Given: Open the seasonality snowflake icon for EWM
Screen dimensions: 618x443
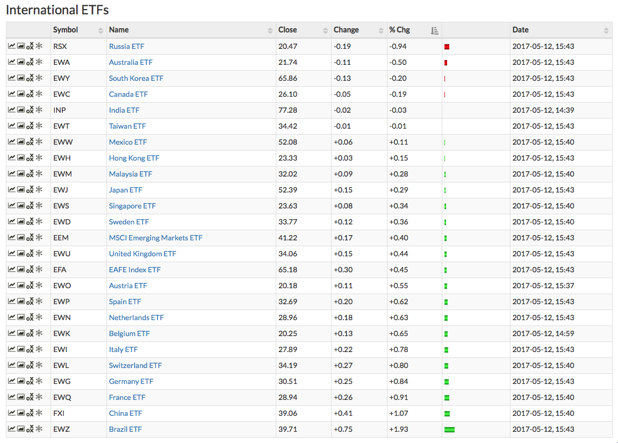Looking at the screenshot, I should [x=39, y=173].
